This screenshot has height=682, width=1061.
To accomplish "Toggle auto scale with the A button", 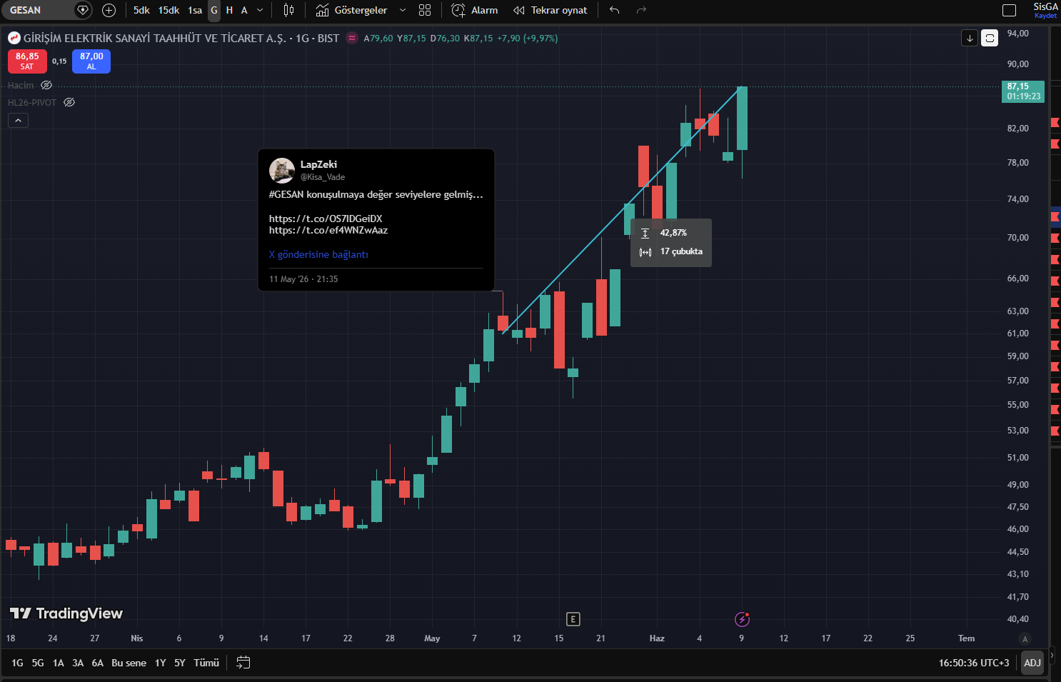I will click(x=1025, y=638).
